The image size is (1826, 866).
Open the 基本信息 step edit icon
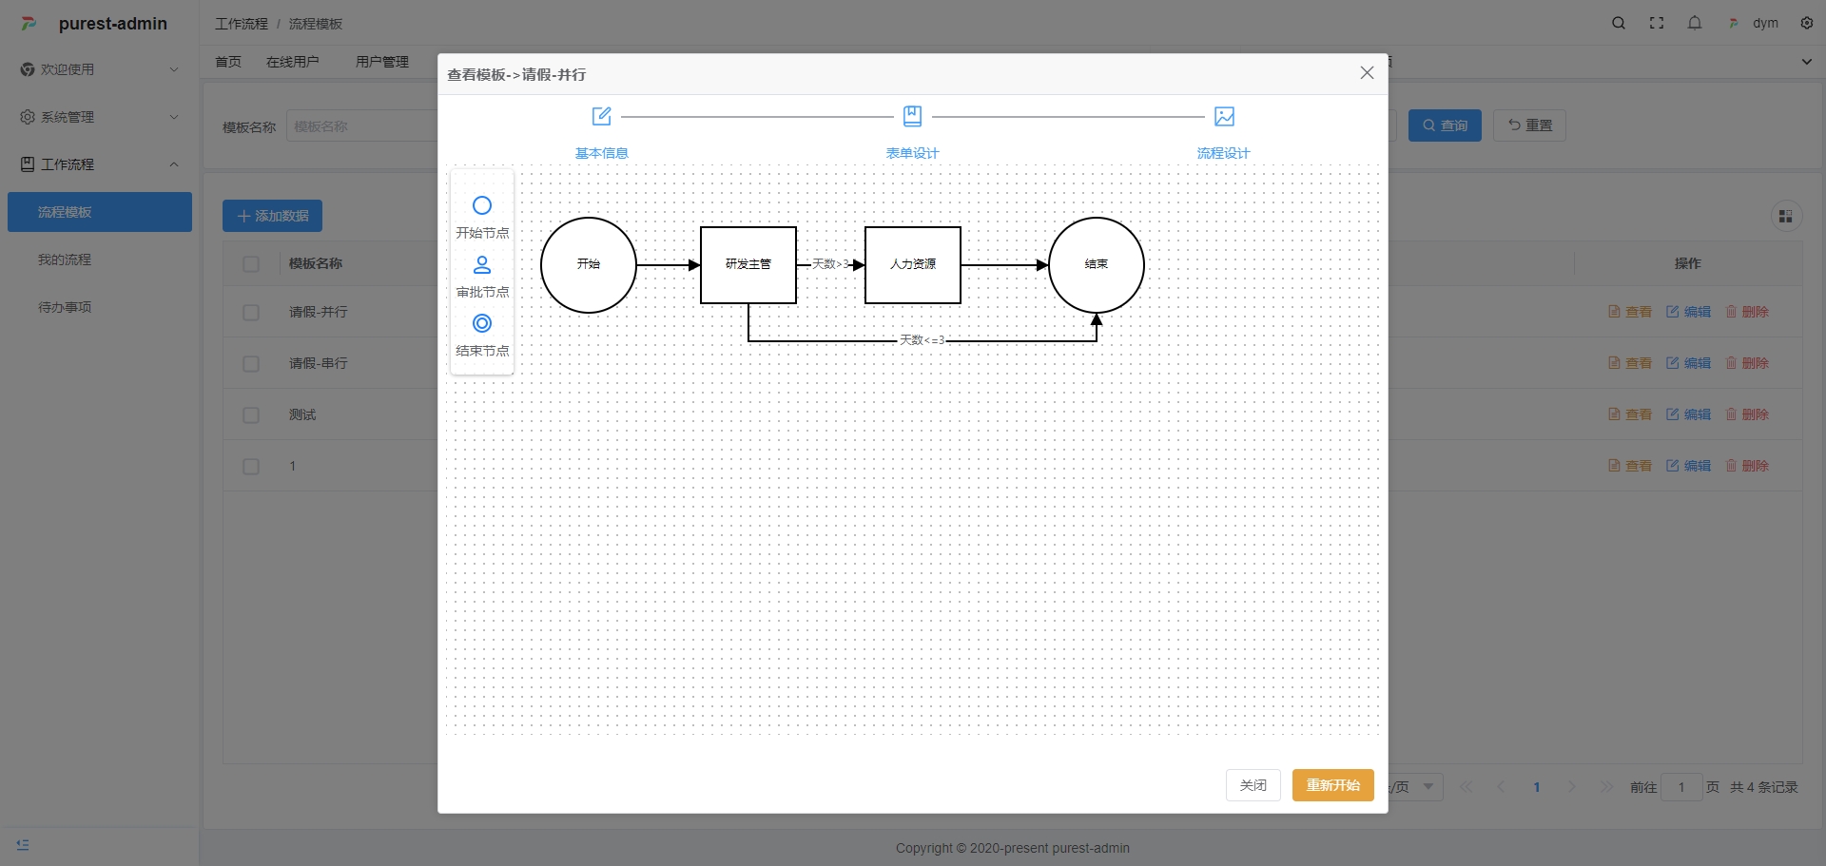pyautogui.click(x=601, y=116)
